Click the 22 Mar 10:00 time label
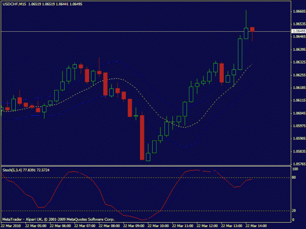Screen dimensions: 306x229 (x=158, y=226)
